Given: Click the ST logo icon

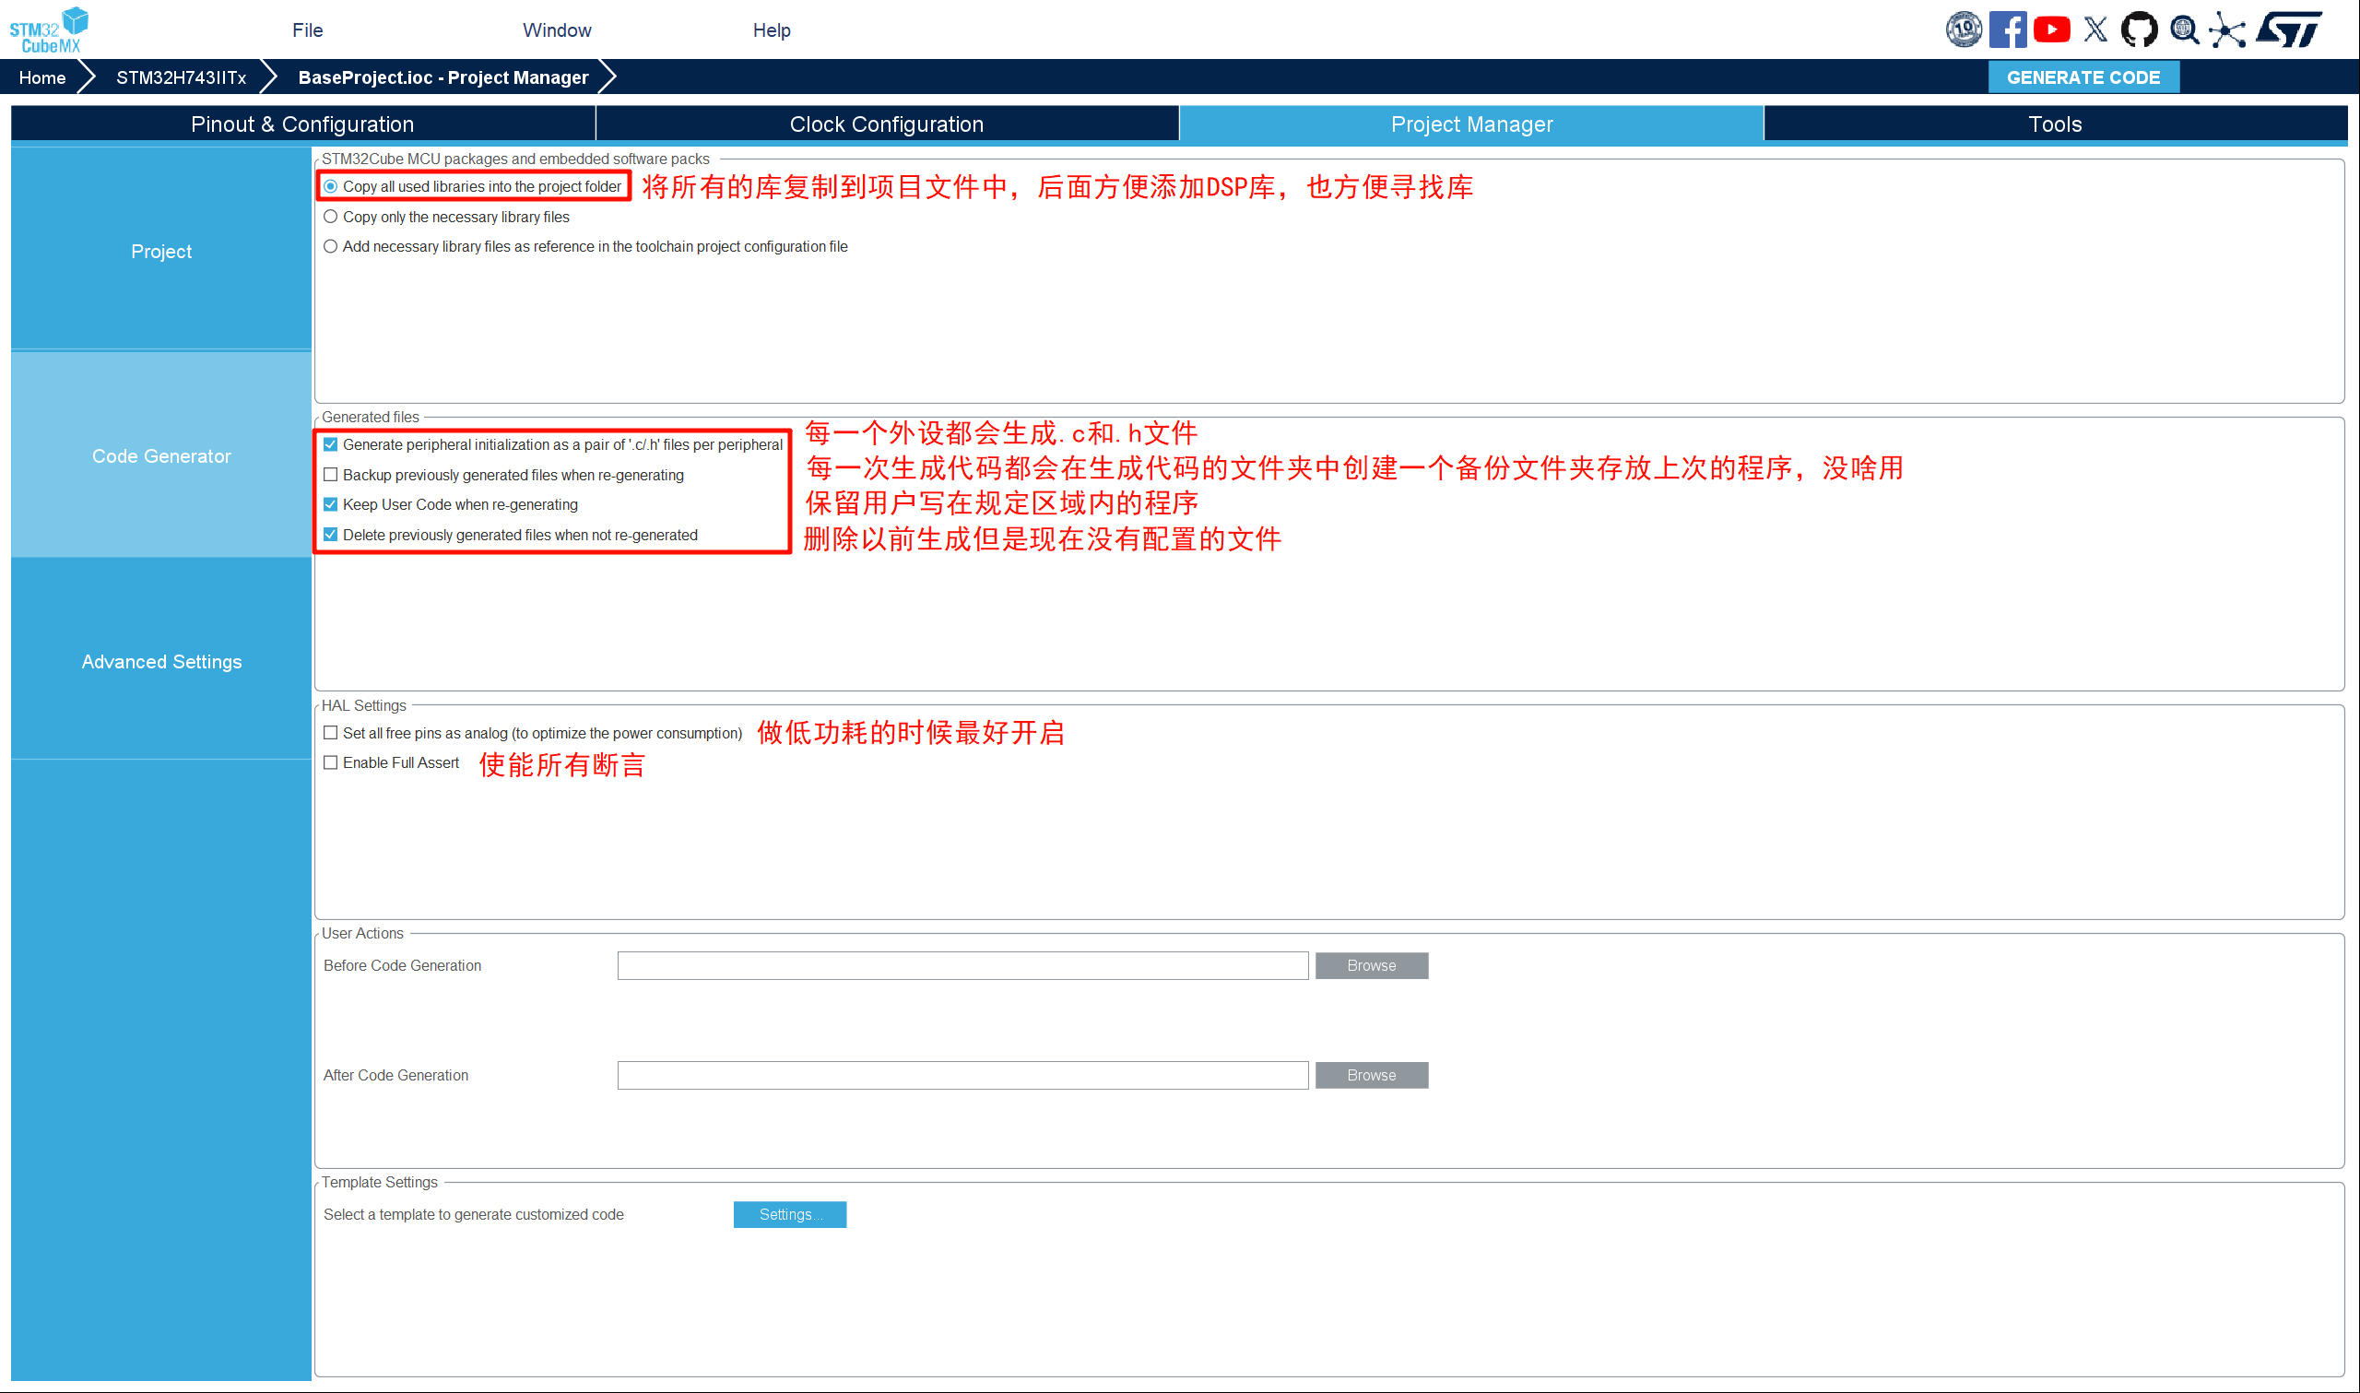Looking at the screenshot, I should (x=2289, y=30).
